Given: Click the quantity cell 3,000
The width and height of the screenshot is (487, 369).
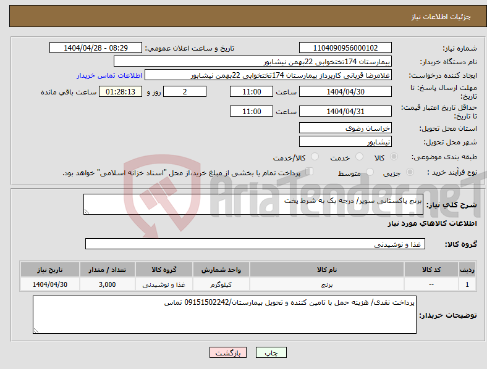Looking at the screenshot, I should [x=107, y=284].
